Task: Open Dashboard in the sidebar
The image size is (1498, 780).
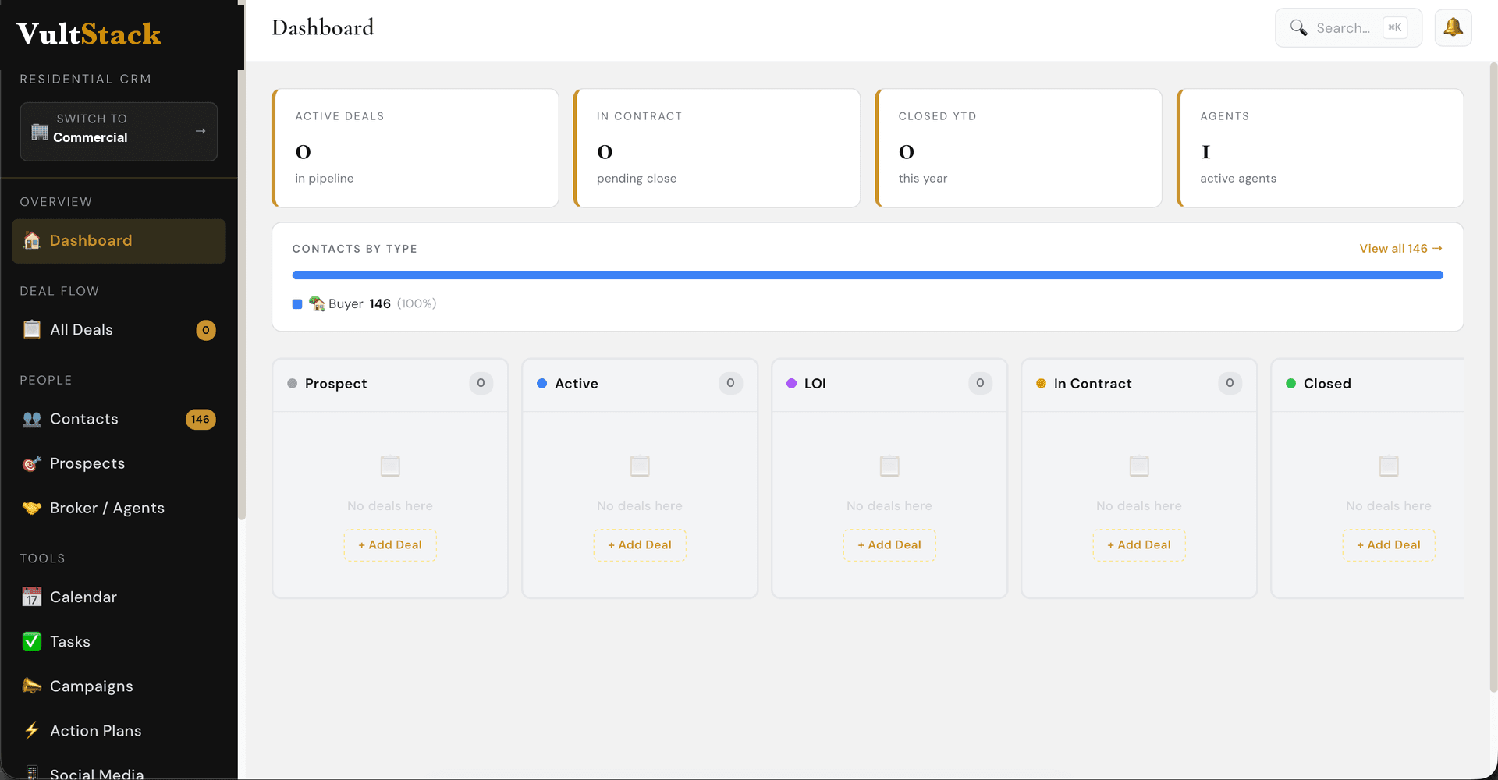Action: (119, 240)
